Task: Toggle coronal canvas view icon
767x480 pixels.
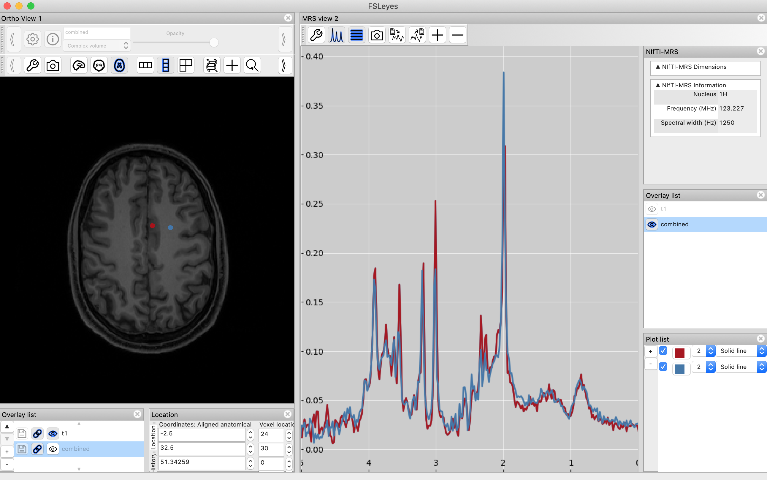Action: coord(99,66)
